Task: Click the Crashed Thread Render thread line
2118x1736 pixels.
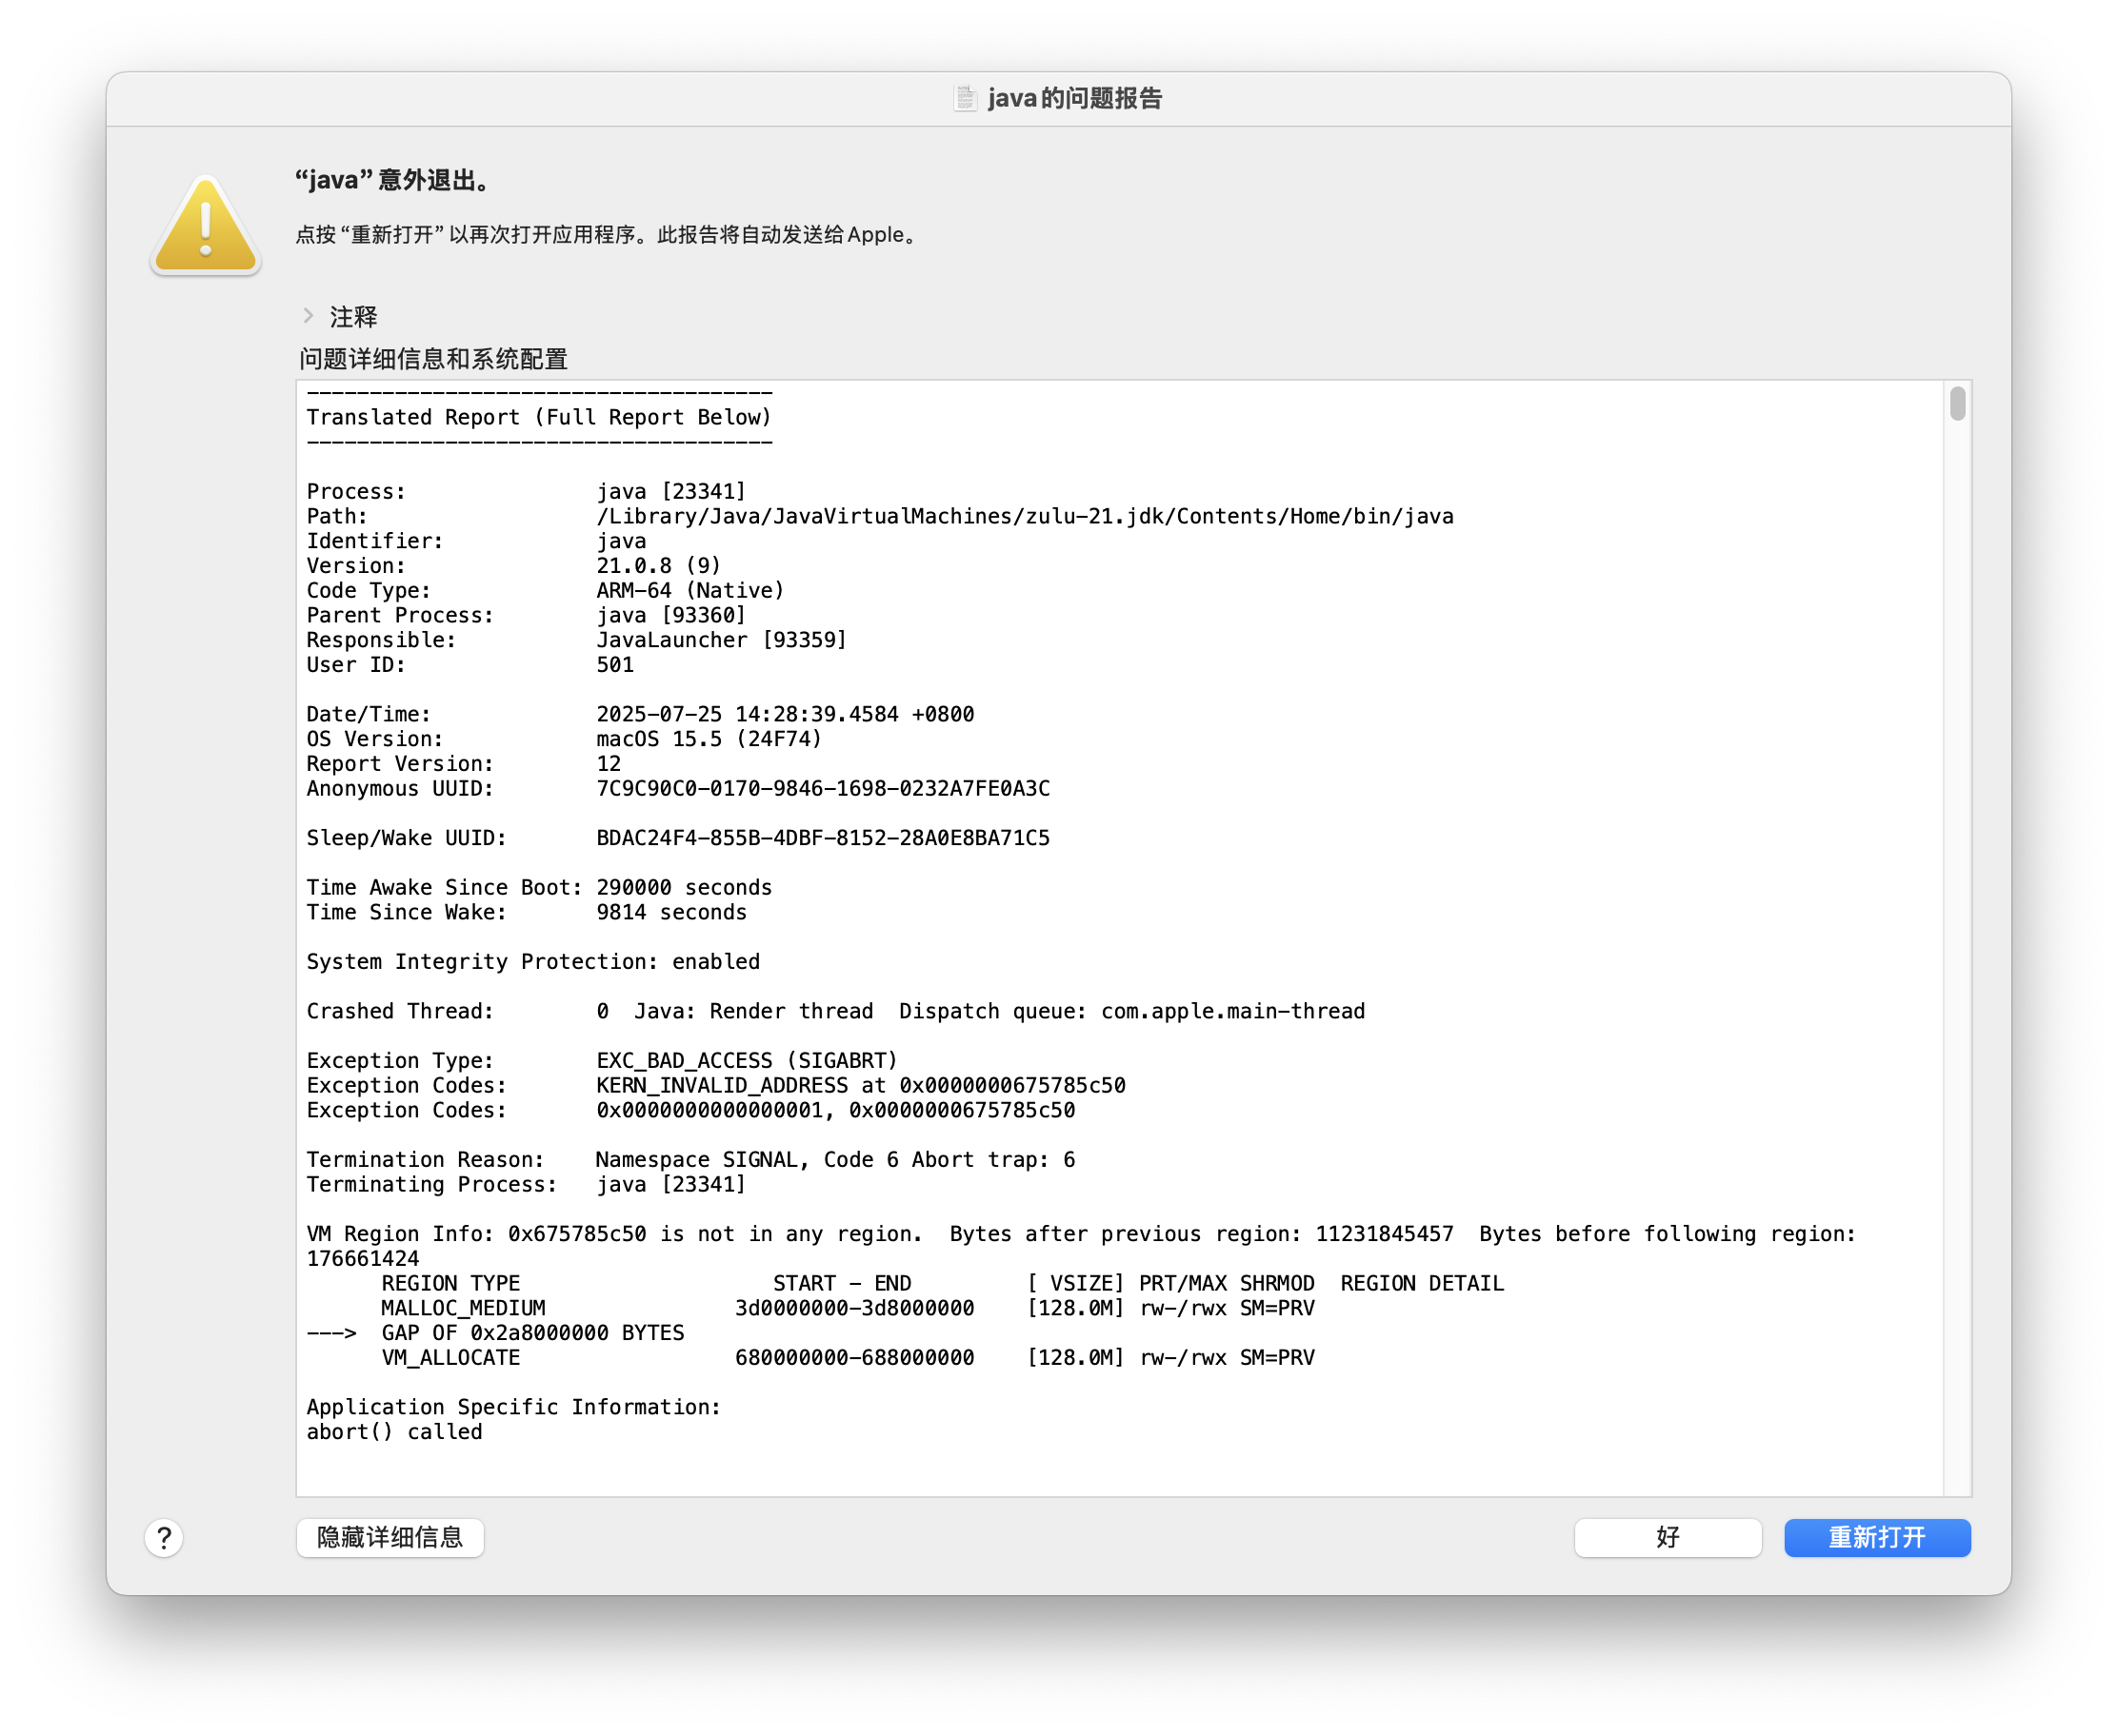Action: pos(835,1011)
